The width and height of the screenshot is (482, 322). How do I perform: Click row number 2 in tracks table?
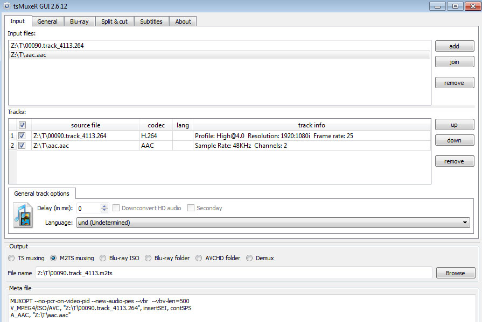click(12, 146)
